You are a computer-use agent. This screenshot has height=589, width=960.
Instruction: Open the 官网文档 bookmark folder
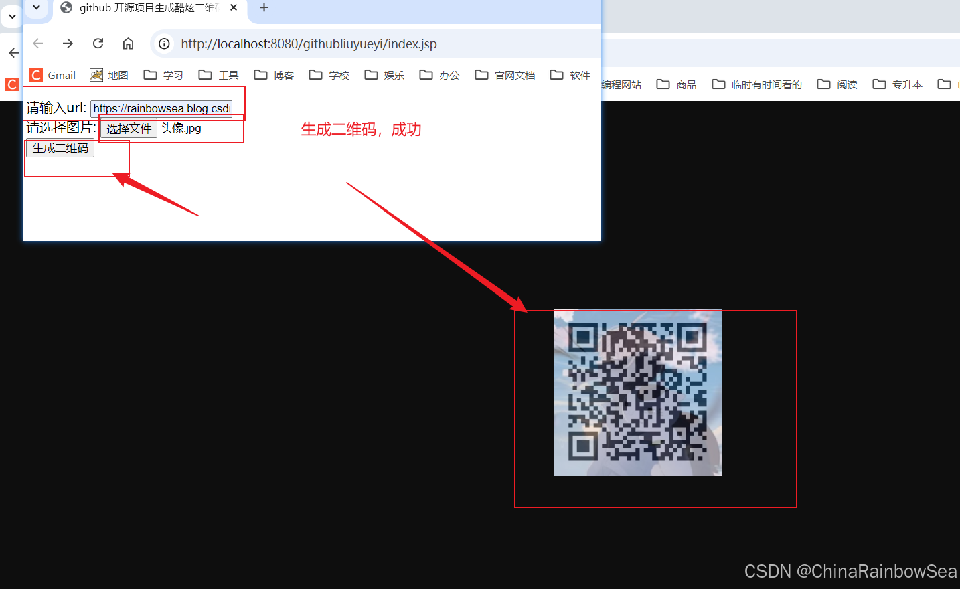(505, 75)
